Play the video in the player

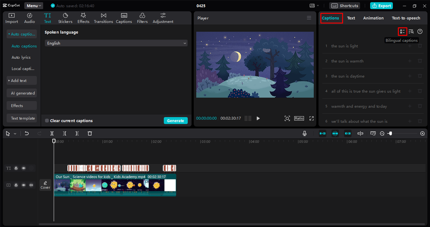258,118
